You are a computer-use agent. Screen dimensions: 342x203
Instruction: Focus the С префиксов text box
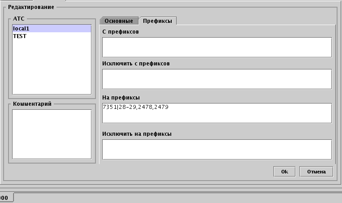[216, 48]
